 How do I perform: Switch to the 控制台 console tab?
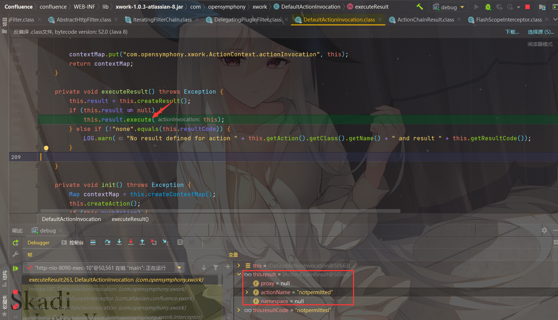pyautogui.click(x=72, y=243)
